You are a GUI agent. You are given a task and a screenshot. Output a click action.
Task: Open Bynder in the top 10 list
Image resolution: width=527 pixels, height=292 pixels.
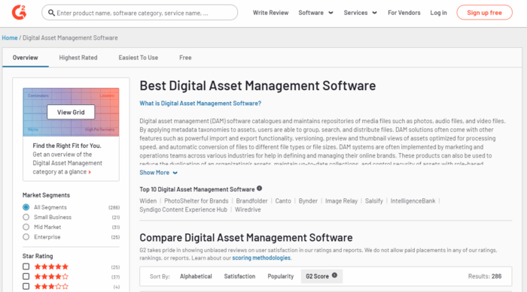pos(308,201)
